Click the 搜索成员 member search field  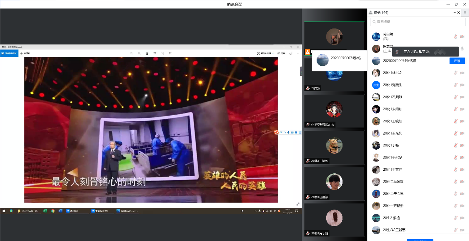click(x=418, y=22)
